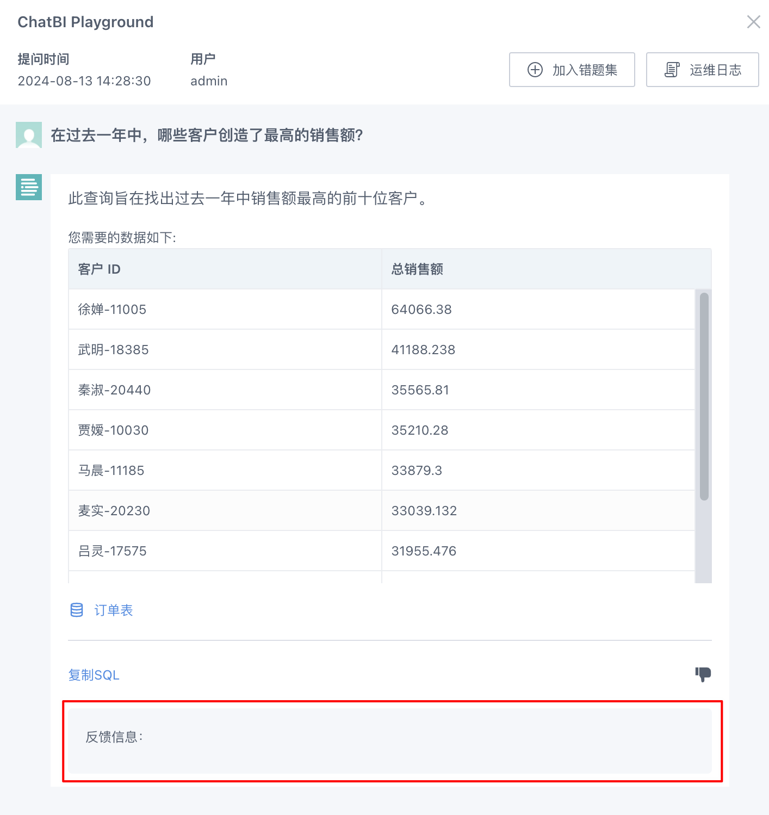The height and width of the screenshot is (815, 769).
Task: Click the value 41188.238
Action: (x=423, y=350)
